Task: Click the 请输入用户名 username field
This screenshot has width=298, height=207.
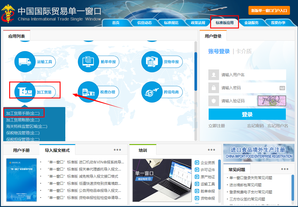Action: click(252, 75)
